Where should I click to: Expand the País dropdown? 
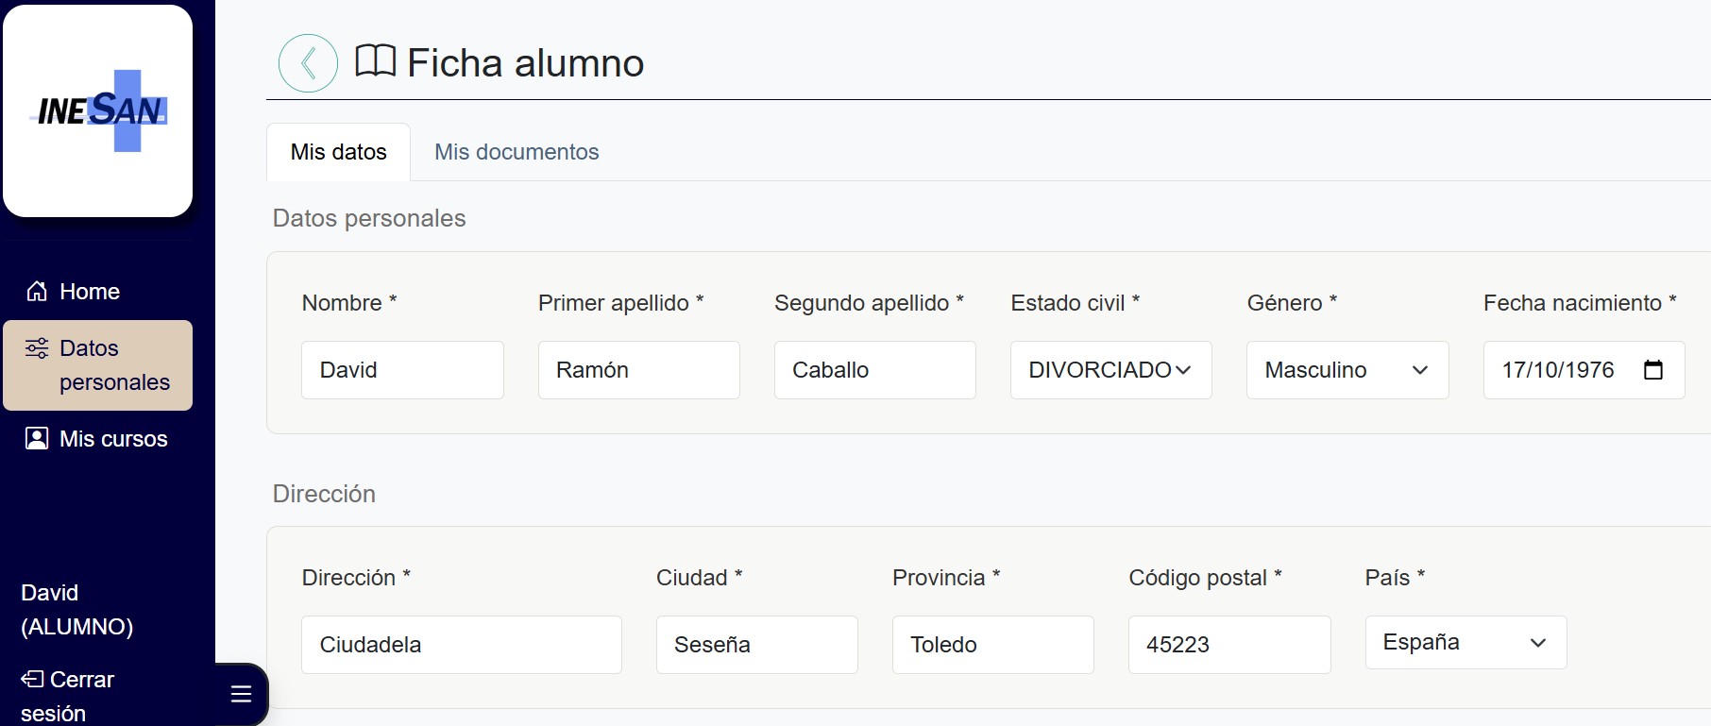click(x=1465, y=643)
